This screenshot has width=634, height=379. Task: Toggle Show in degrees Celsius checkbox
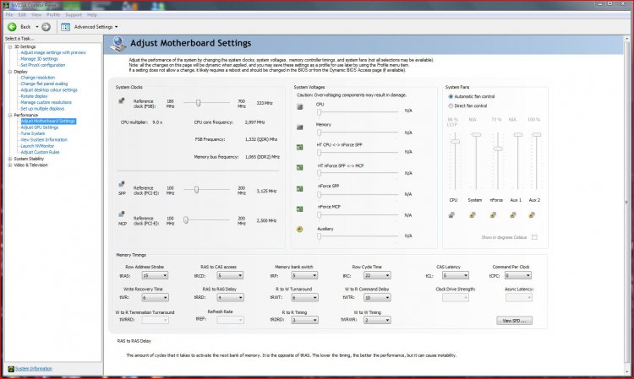(534, 237)
